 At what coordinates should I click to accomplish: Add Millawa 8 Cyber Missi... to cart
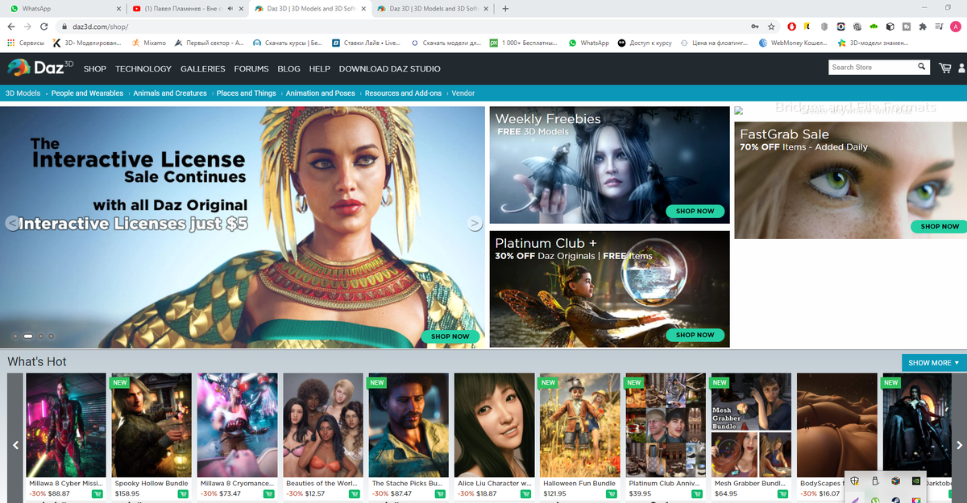[98, 493]
